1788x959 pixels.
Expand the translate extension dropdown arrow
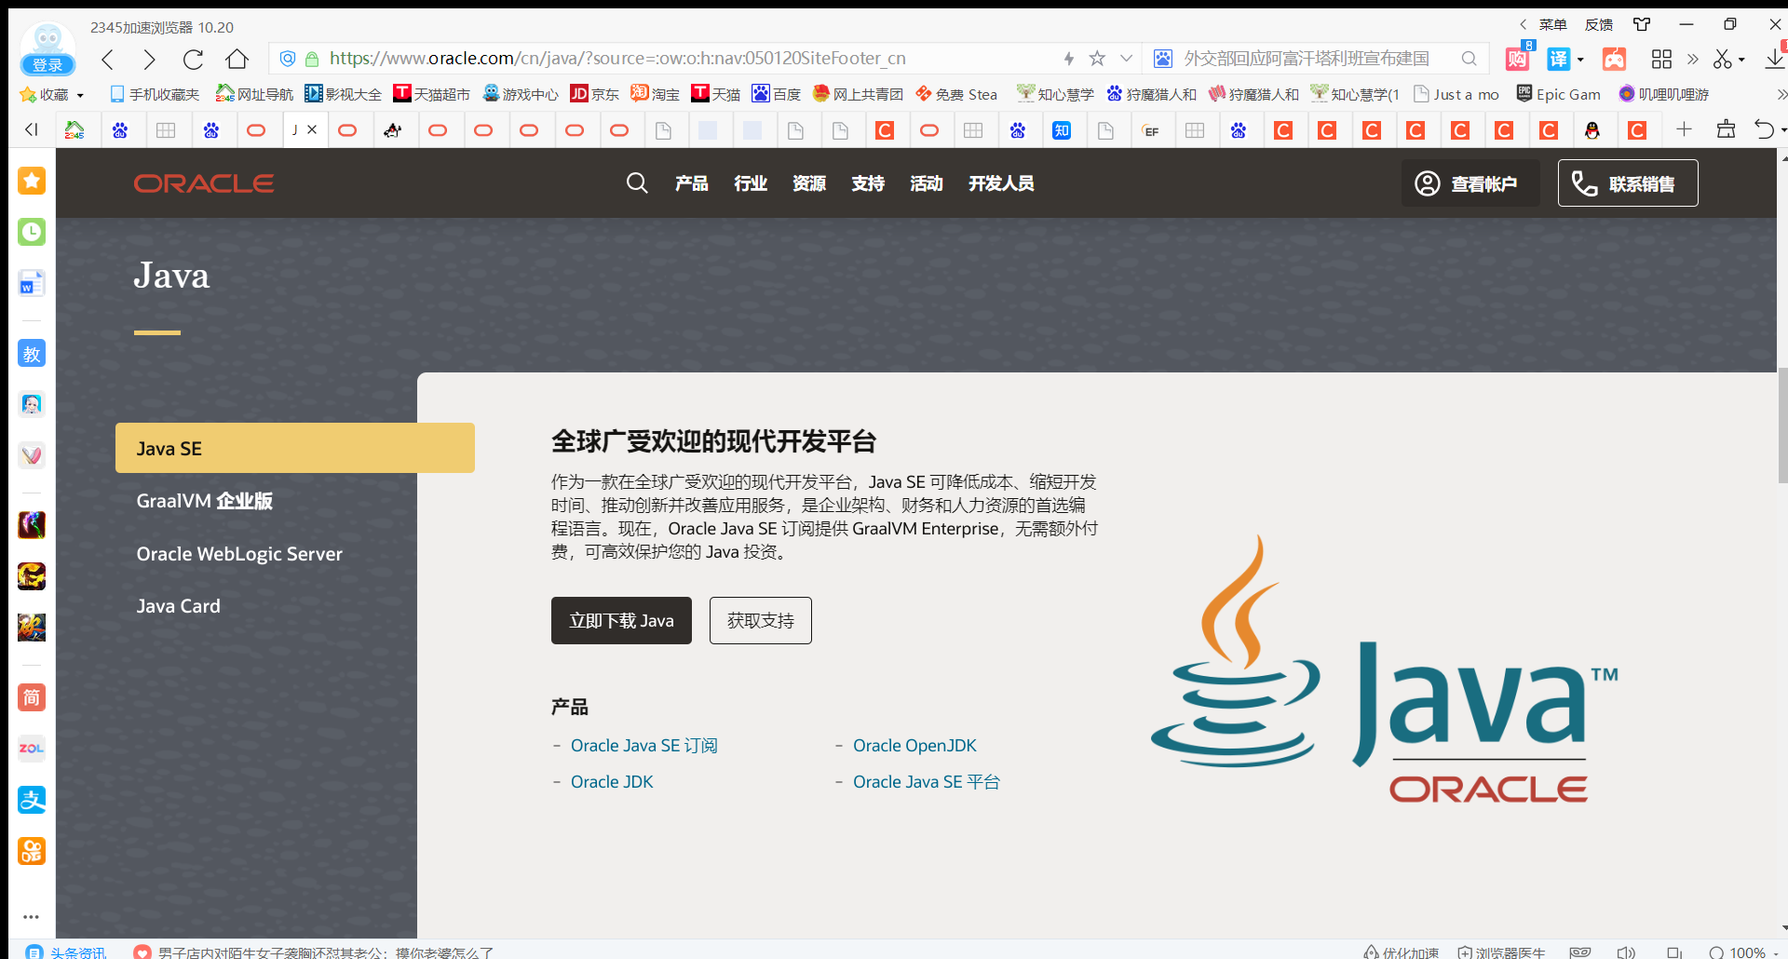pyautogui.click(x=1580, y=60)
